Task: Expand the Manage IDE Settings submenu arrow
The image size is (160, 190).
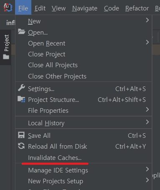Action: 147,169
